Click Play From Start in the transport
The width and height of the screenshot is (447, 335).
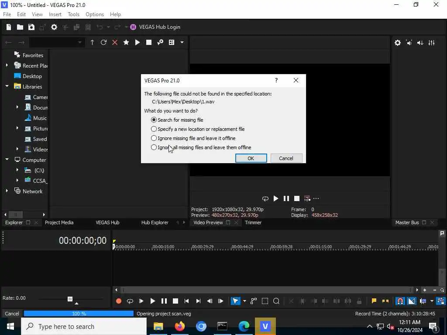141,301
